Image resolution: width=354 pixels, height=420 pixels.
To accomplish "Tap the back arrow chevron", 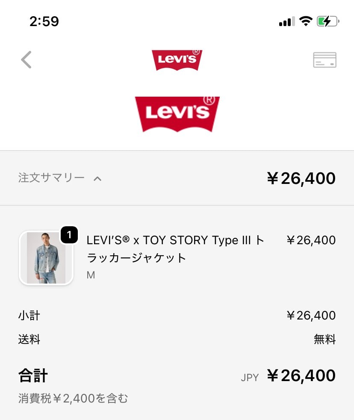I will pyautogui.click(x=27, y=60).
